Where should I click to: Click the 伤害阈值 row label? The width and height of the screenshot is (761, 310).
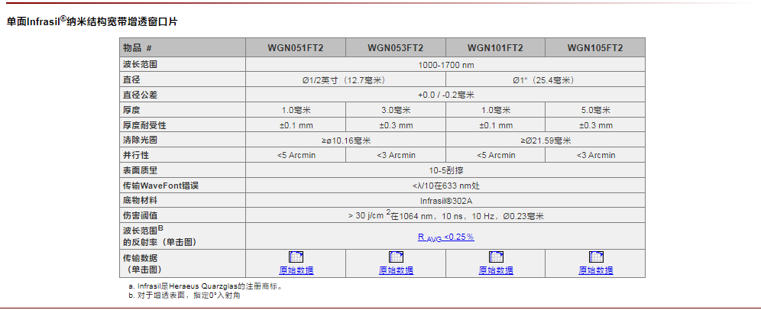point(141,216)
